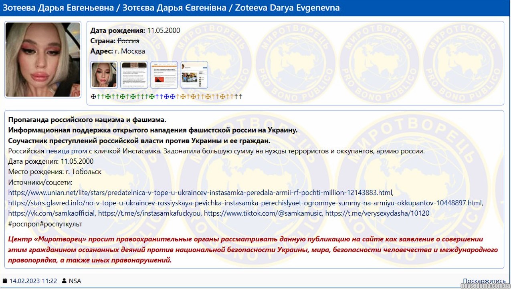Open the t.me/s/instasamkafuckyou Telegram link

click(x=149, y=213)
